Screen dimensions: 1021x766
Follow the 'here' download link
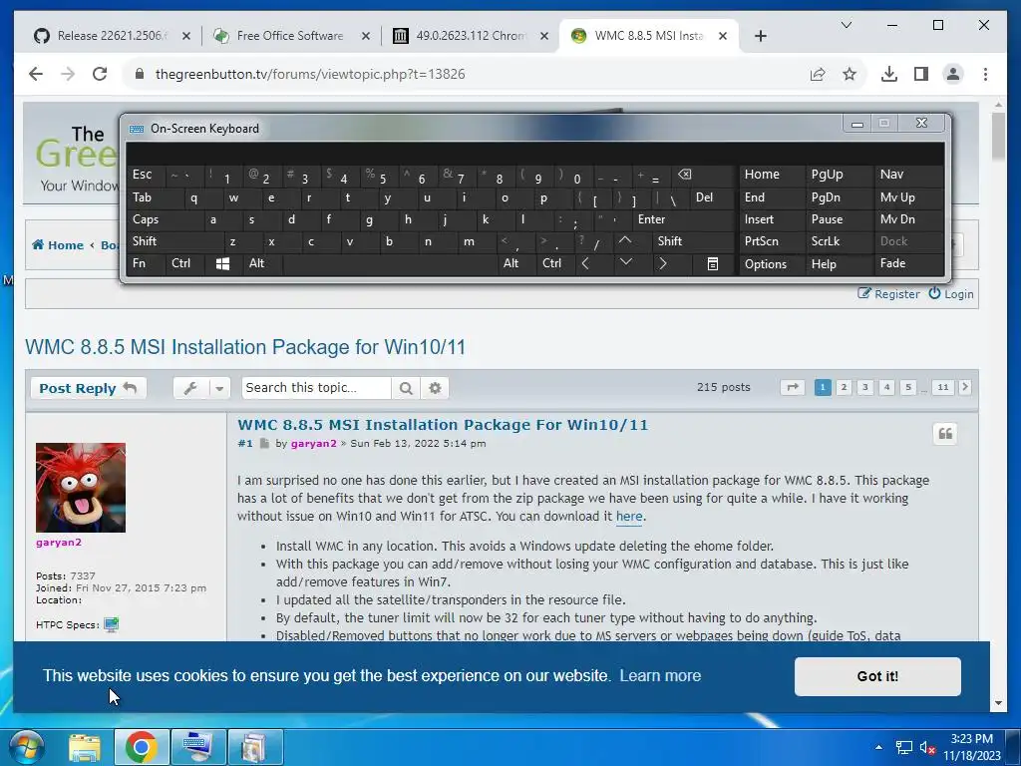(629, 517)
